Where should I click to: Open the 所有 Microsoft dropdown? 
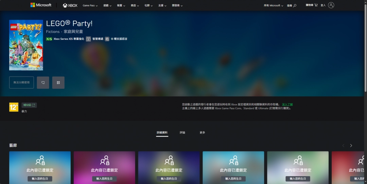coord(273,5)
